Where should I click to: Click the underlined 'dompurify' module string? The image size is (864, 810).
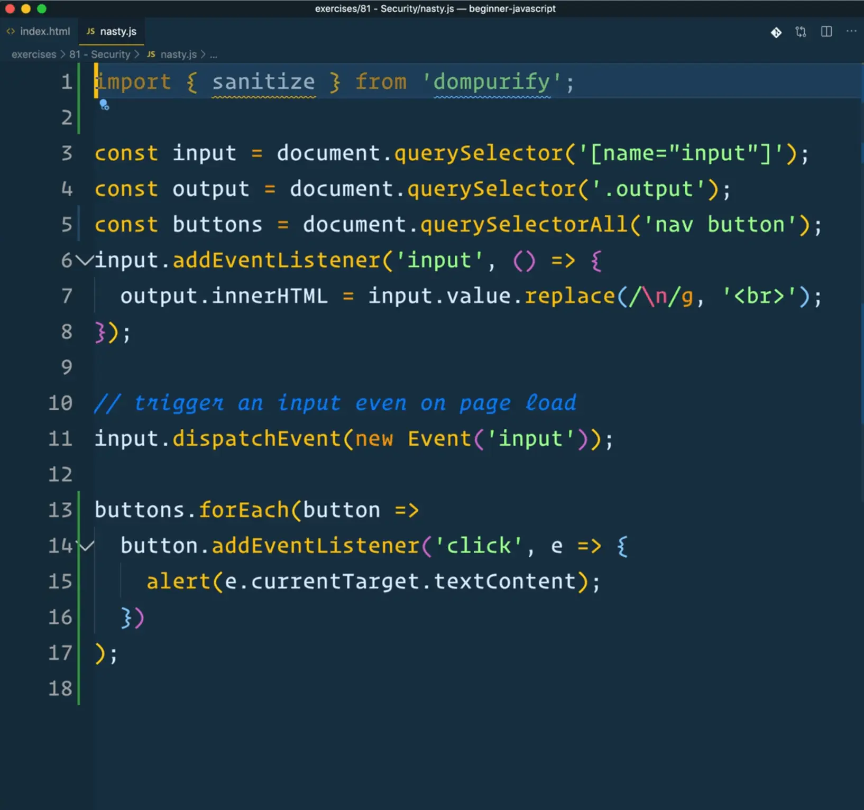tap(491, 82)
